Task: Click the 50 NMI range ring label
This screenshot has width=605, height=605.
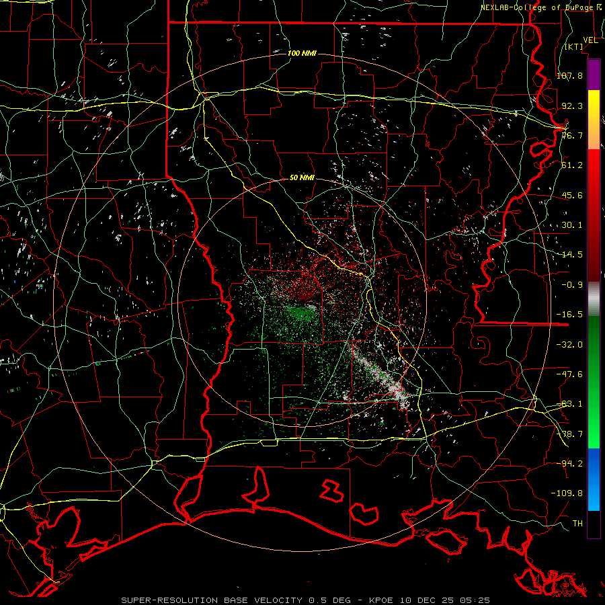Action: (302, 177)
